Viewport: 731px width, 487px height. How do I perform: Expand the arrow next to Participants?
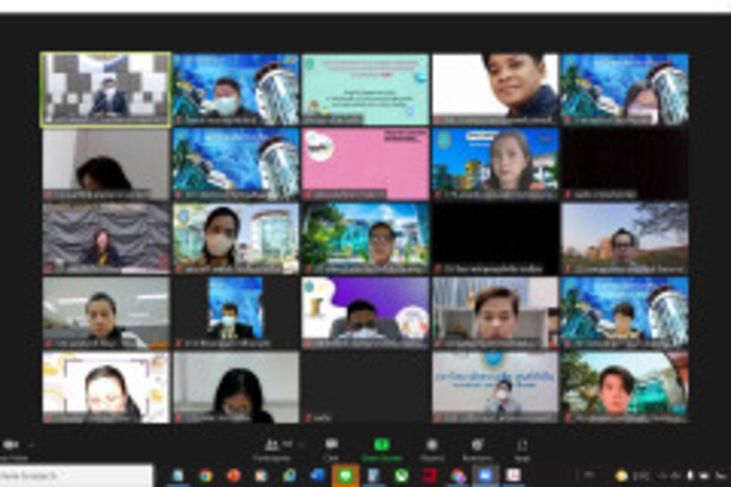click(300, 442)
